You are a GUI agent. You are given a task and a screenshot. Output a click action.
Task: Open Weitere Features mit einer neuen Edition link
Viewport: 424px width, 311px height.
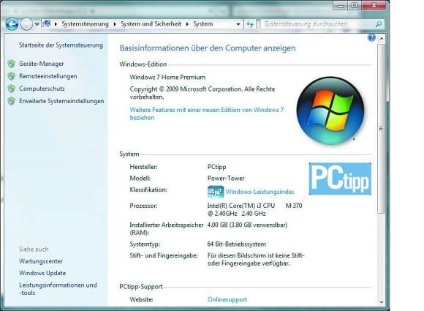tap(207, 113)
